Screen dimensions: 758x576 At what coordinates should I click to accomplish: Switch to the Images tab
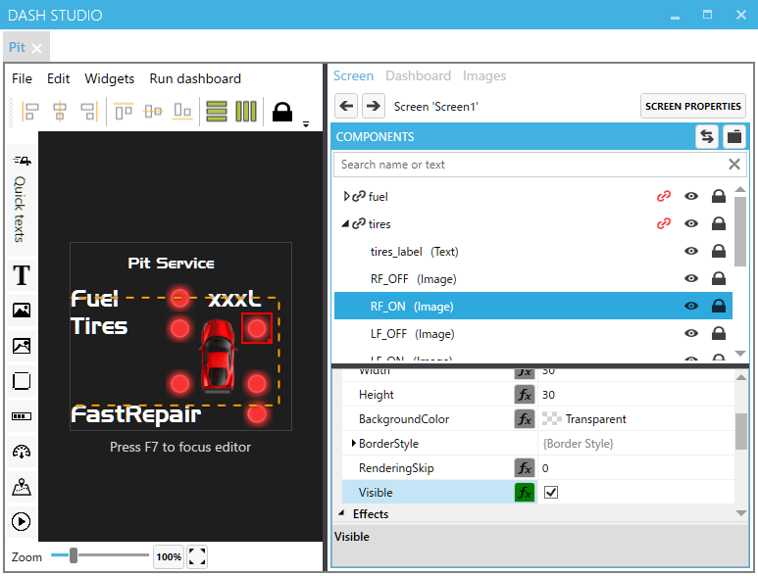[484, 75]
